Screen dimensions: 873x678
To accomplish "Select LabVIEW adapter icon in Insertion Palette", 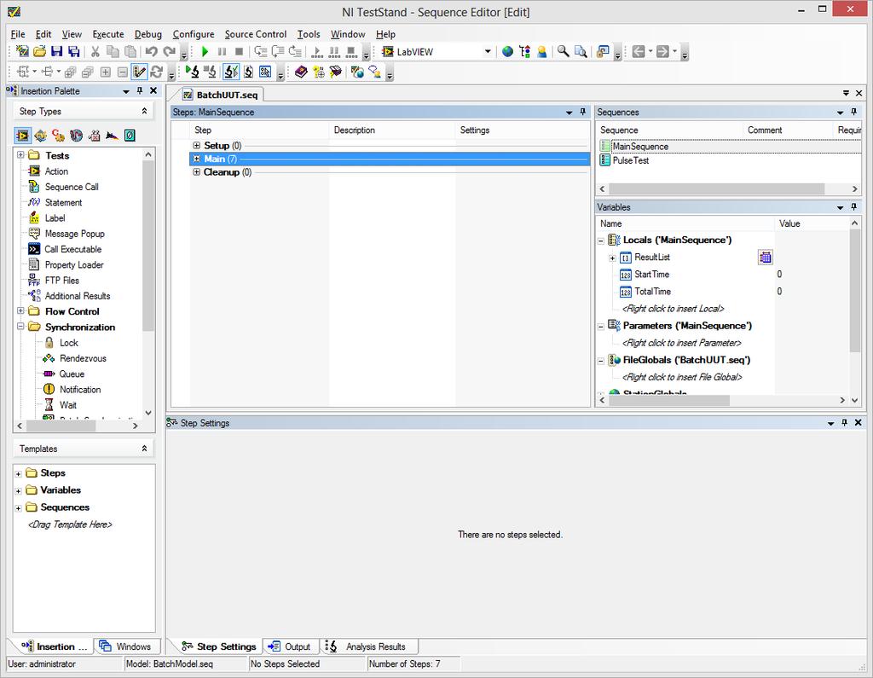I will point(23,136).
